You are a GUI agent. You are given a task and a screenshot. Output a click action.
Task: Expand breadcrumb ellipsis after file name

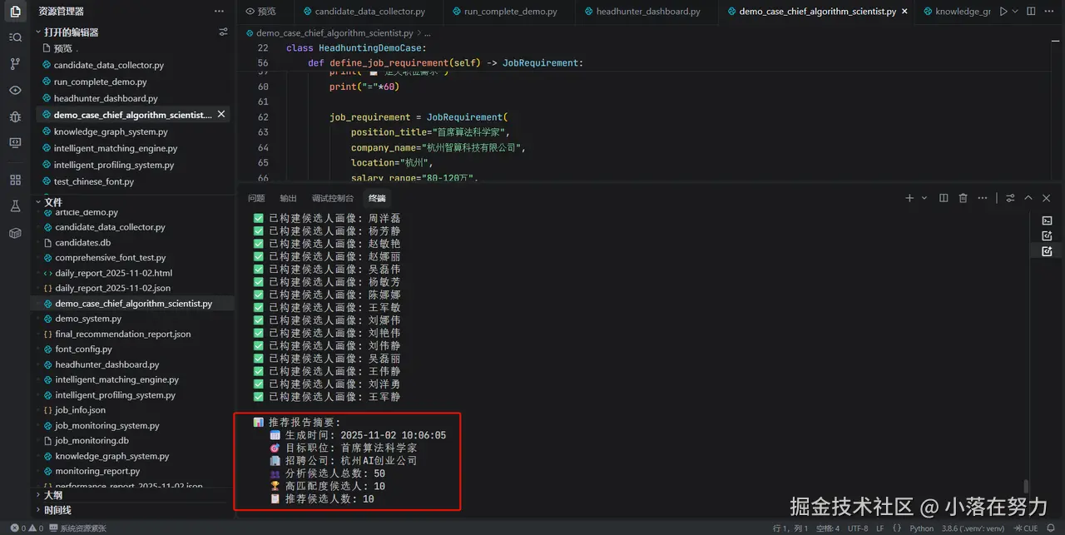point(428,32)
